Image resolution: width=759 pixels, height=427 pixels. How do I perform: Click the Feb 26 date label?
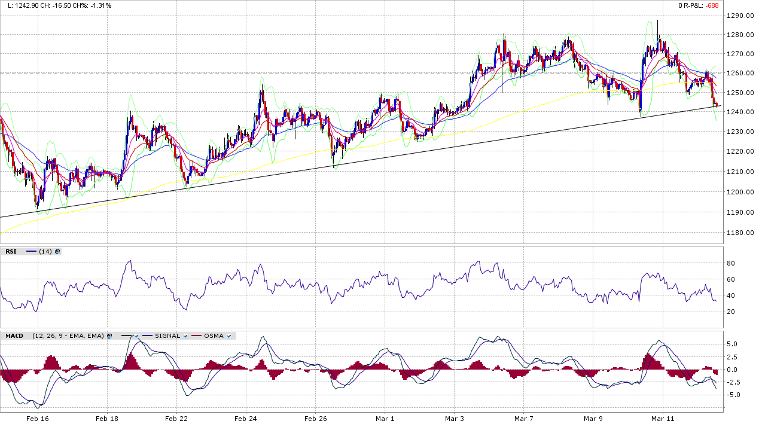click(315, 419)
